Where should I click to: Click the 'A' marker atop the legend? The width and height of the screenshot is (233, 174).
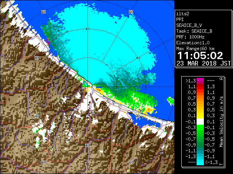[x=221, y=79]
